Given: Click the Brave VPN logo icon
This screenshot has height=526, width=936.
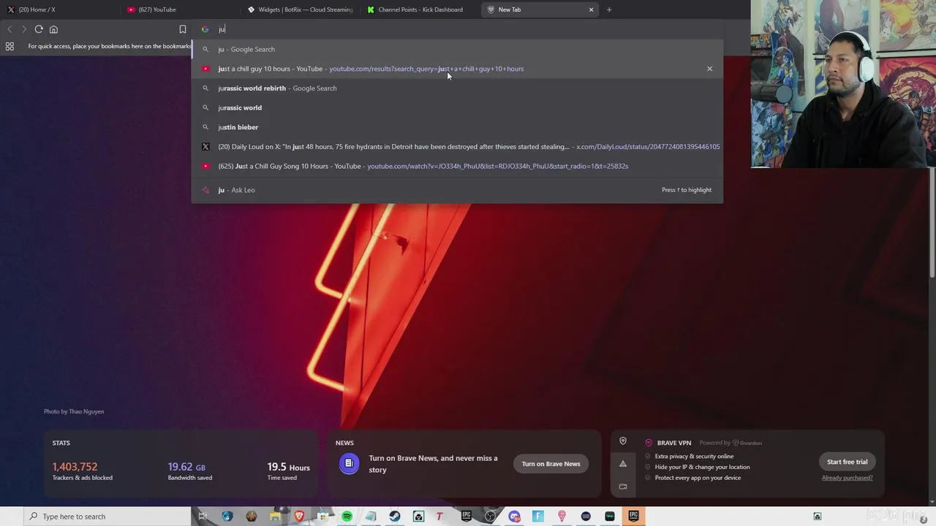Looking at the screenshot, I should tap(649, 443).
